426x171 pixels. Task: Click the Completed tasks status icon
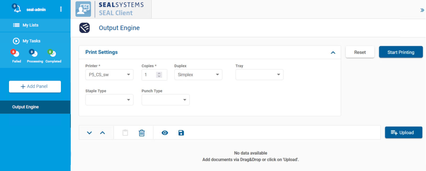[x=52, y=53]
